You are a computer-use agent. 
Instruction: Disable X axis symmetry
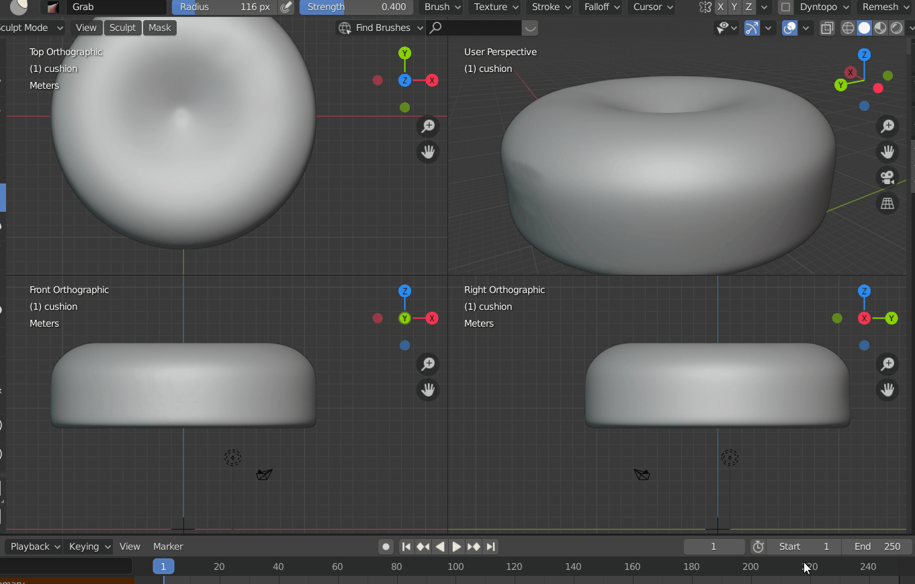click(720, 7)
